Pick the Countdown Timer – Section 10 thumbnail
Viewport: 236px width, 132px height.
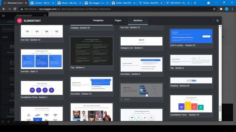[191, 104]
